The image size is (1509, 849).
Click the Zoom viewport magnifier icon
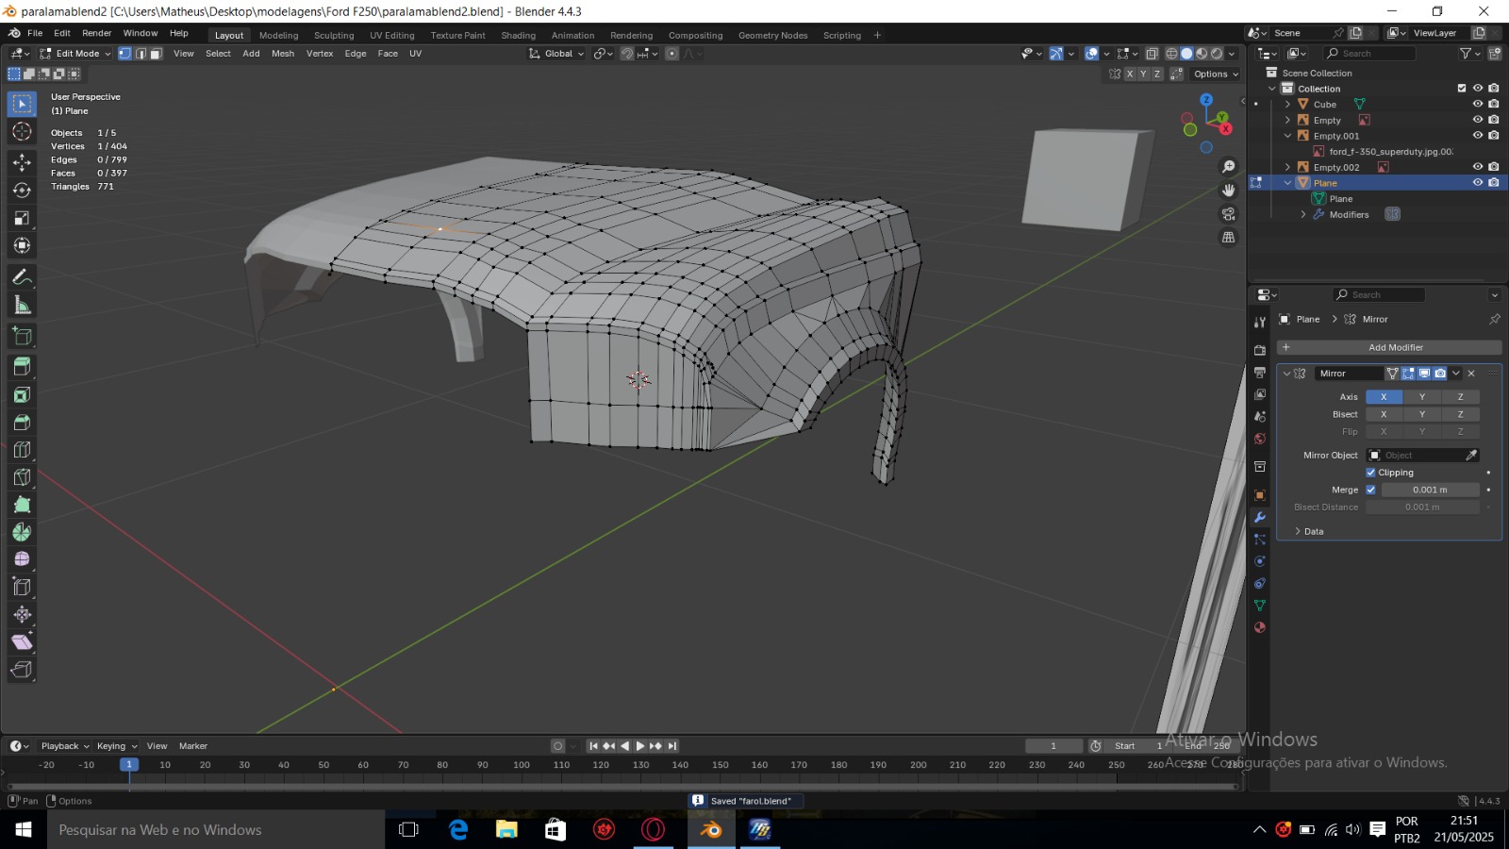[1228, 167]
